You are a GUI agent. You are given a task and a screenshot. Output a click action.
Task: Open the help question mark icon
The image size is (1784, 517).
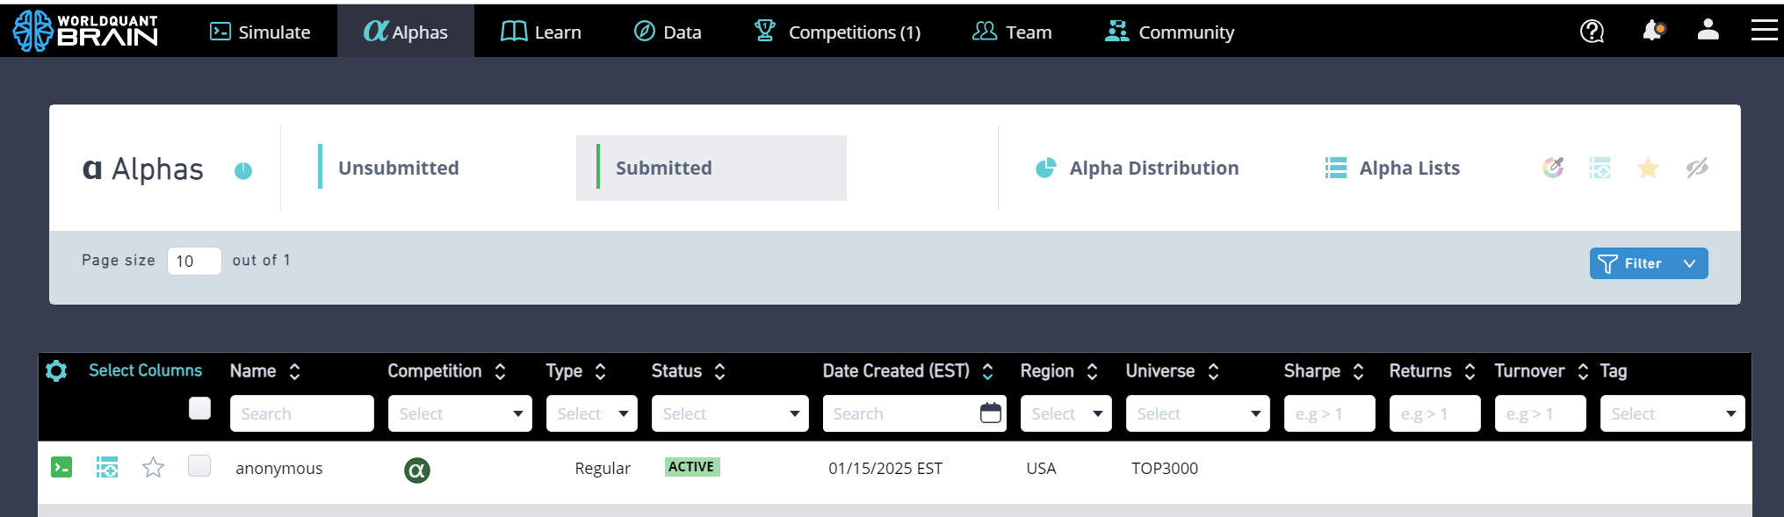(1592, 32)
